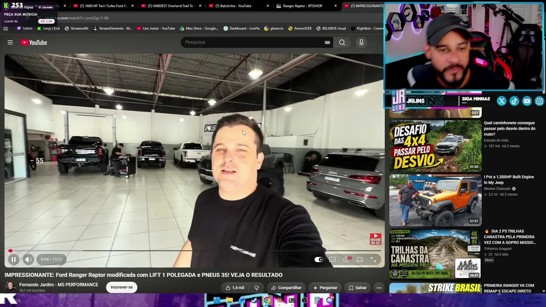Open 'Qual caminhonete consegue passar' video title
Image resolution: width=546 pixels, height=307 pixels.
point(509,128)
